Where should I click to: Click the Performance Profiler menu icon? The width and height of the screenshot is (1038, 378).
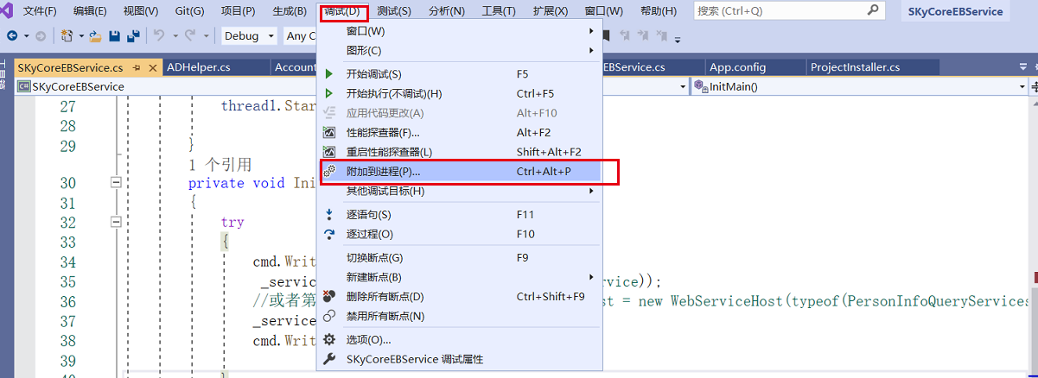(x=329, y=132)
